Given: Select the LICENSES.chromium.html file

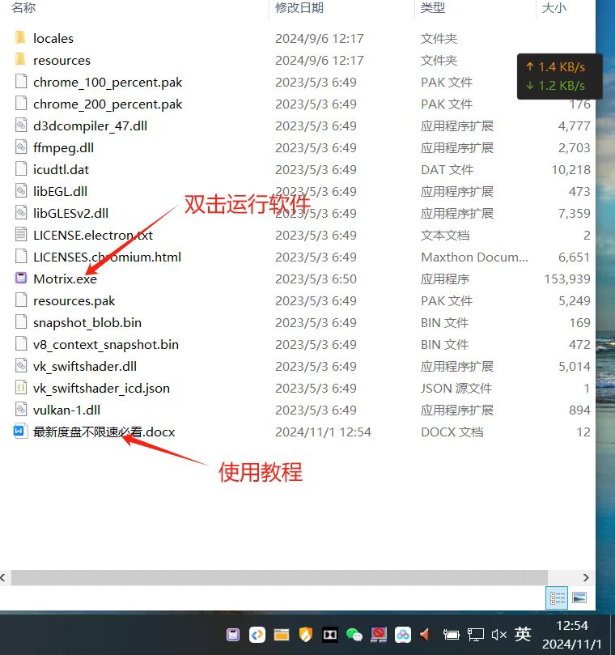Looking at the screenshot, I should click(107, 257).
